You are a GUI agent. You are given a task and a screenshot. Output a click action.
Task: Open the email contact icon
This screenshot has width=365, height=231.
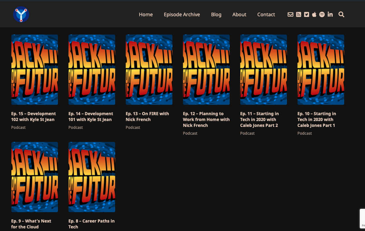pyautogui.click(x=290, y=14)
